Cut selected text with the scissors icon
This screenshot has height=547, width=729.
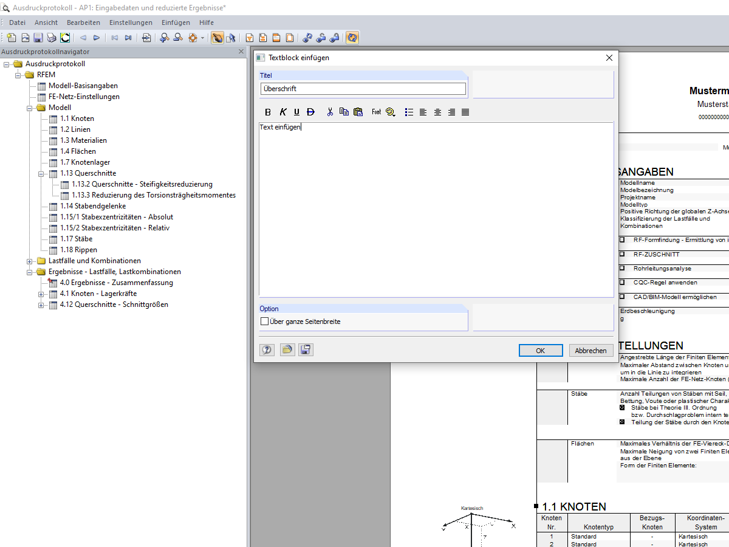point(330,112)
